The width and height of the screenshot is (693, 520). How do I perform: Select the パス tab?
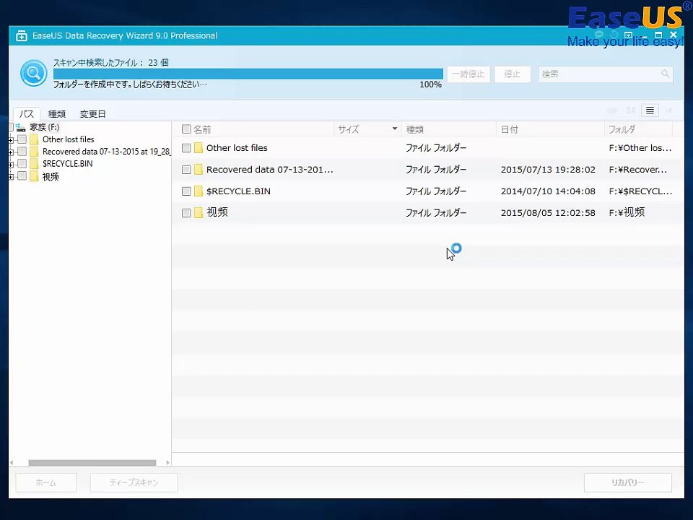[27, 113]
